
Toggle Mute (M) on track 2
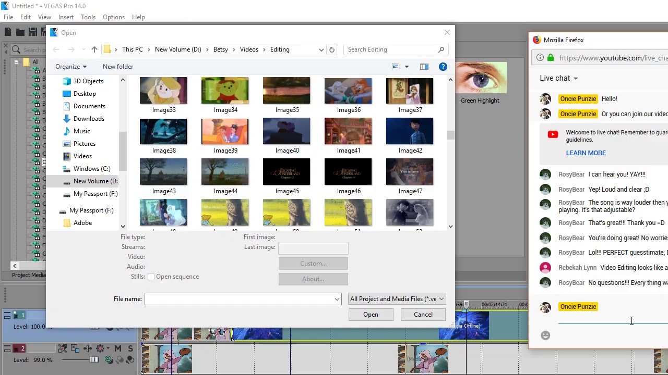pyautogui.click(x=118, y=348)
